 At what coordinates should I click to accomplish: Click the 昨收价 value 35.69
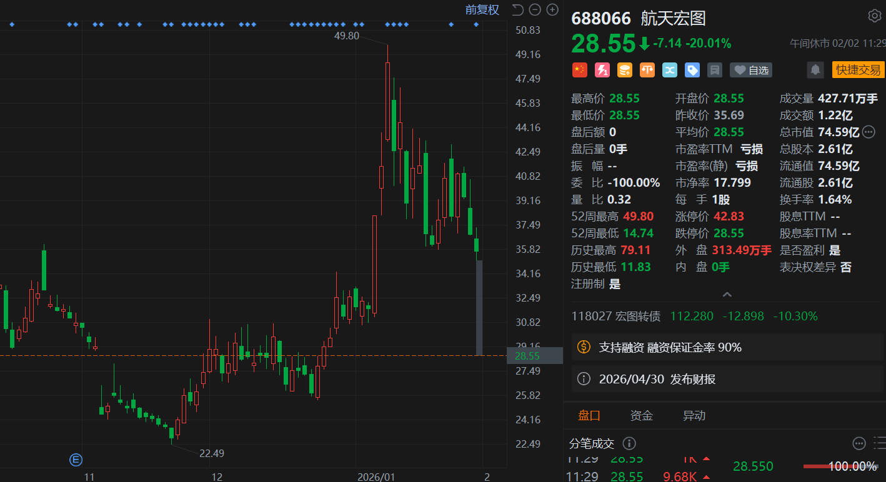click(x=729, y=115)
